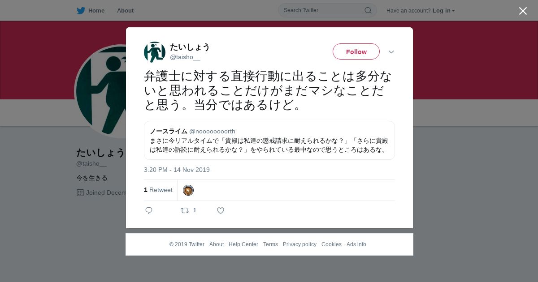Open the Ads info footer link
This screenshot has height=282, width=538.
tap(356, 244)
